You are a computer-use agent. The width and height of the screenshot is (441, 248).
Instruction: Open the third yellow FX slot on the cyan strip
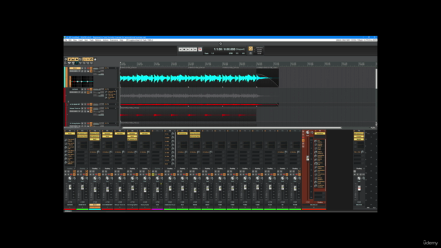tap(95, 139)
